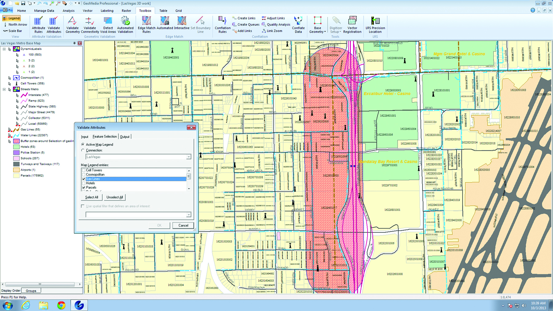Switch to the Analysis ribbon tab
553x311 pixels.
(x=69, y=10)
